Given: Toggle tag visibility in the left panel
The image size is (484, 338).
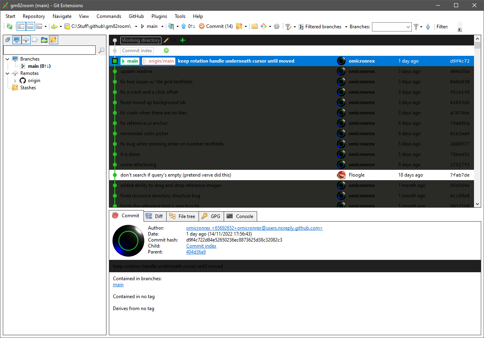Looking at the screenshot, I should 35,40.
